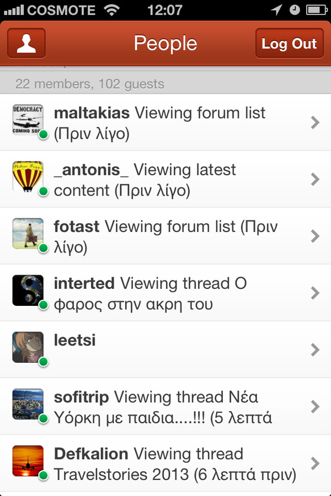This screenshot has width=331, height=496.
Task: Open Defkalion's Travelstories 2013 thread entry
Action: [x=174, y=475]
